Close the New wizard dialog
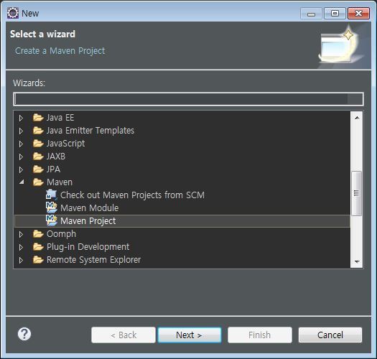This screenshot has width=377, height=359. [x=359, y=13]
